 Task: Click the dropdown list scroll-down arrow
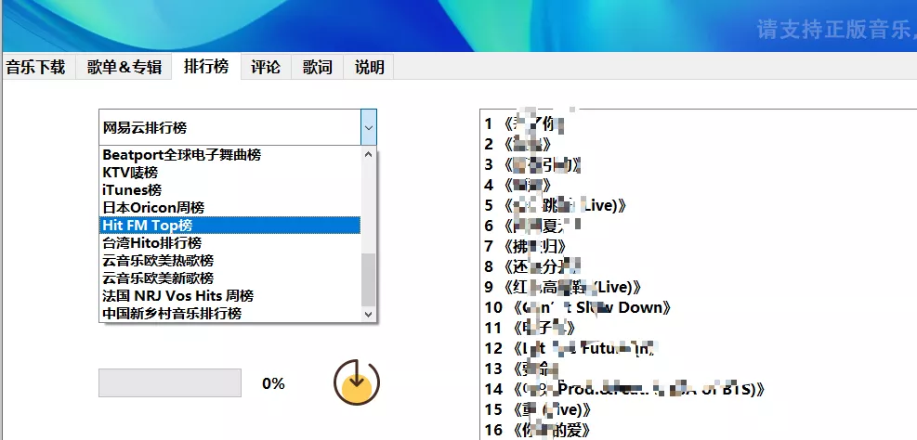[369, 315]
